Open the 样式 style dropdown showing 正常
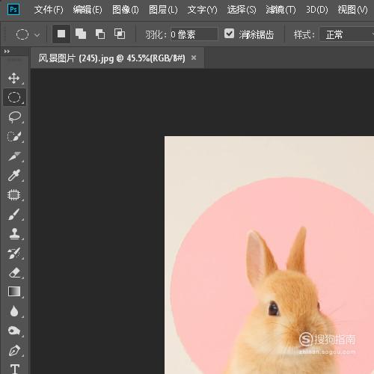Viewport: 374px width, 374px height. (x=346, y=34)
